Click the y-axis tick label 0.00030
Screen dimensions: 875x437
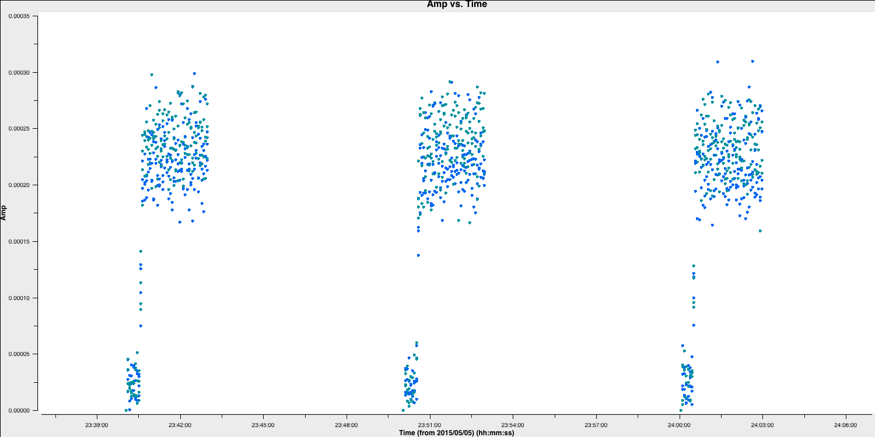click(19, 72)
